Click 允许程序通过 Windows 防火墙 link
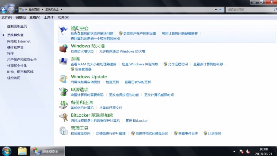 122,51
